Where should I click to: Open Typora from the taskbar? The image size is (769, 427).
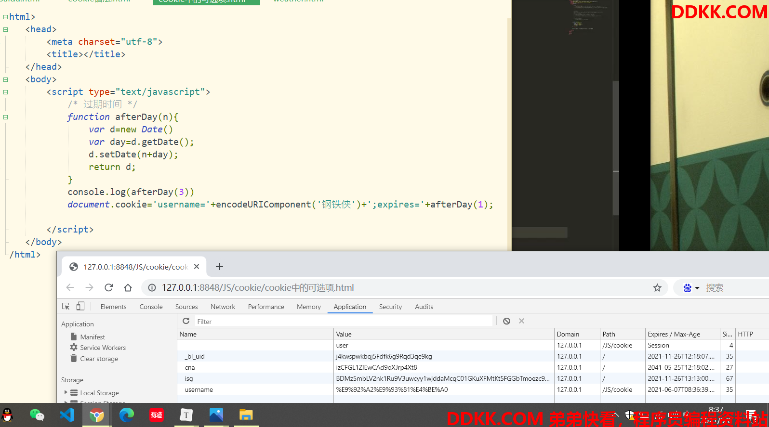[186, 415]
